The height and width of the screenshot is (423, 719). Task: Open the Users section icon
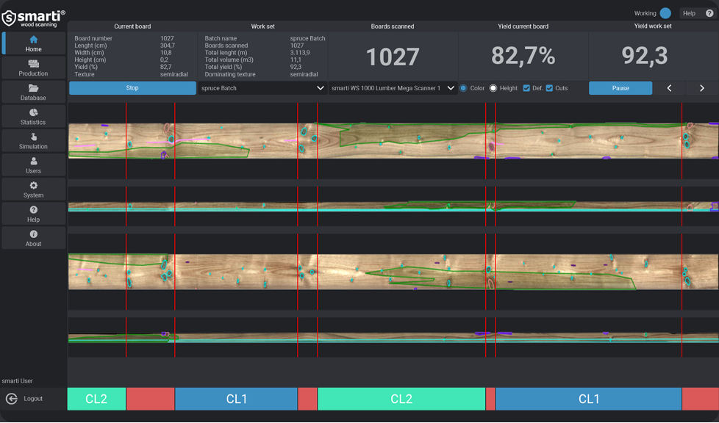[33, 162]
